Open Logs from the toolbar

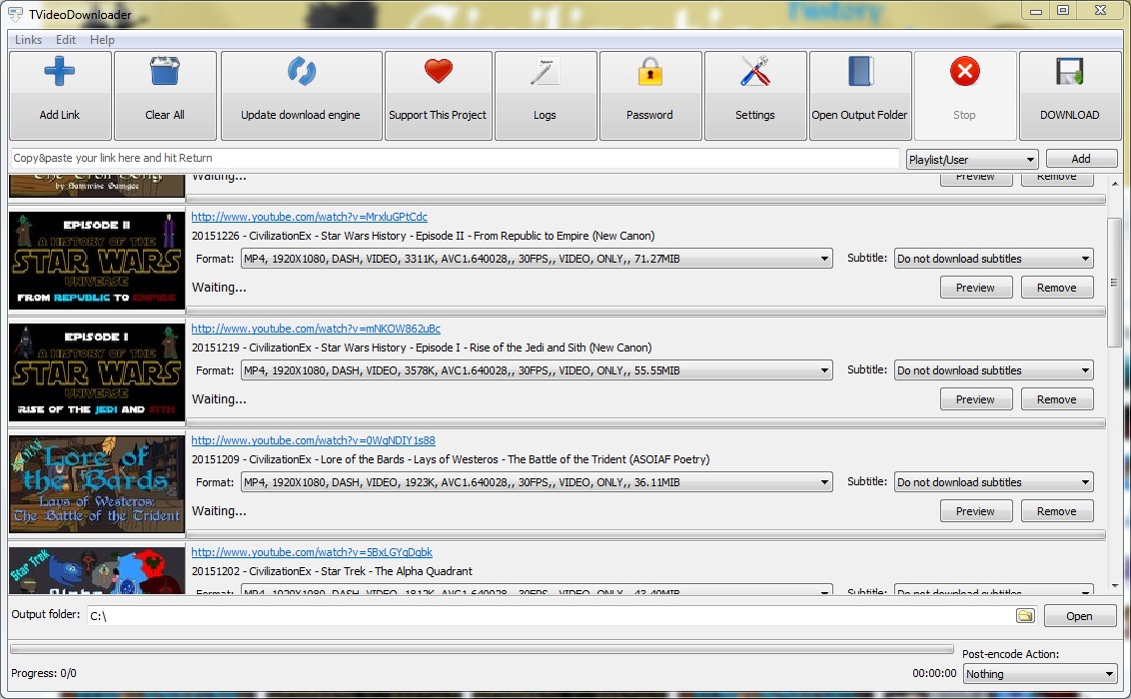(545, 96)
